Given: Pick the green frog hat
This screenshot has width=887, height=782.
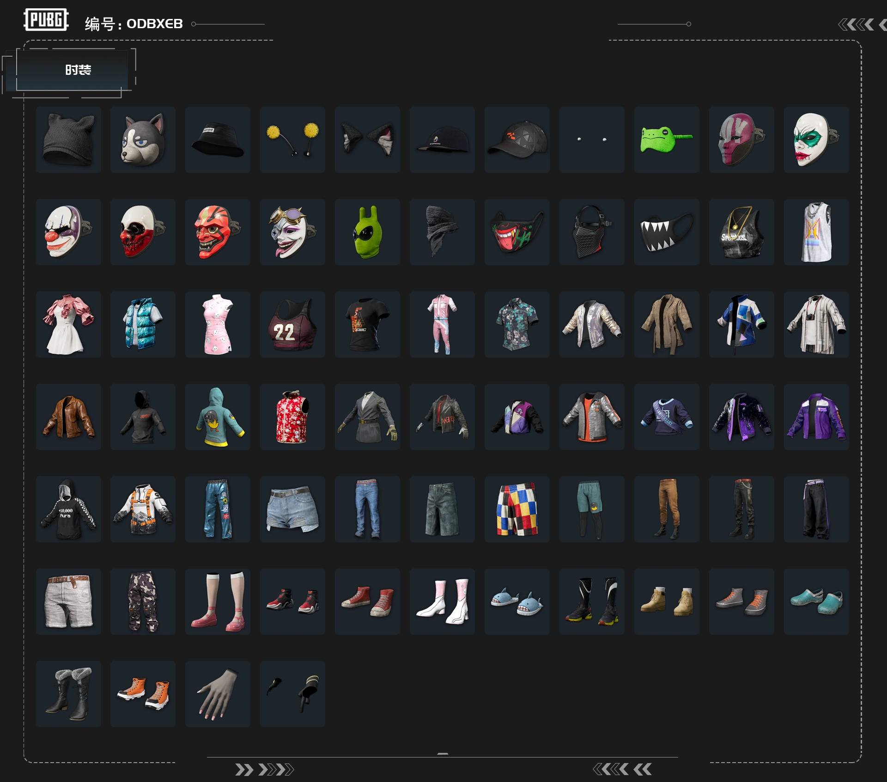Looking at the screenshot, I should pos(667,139).
